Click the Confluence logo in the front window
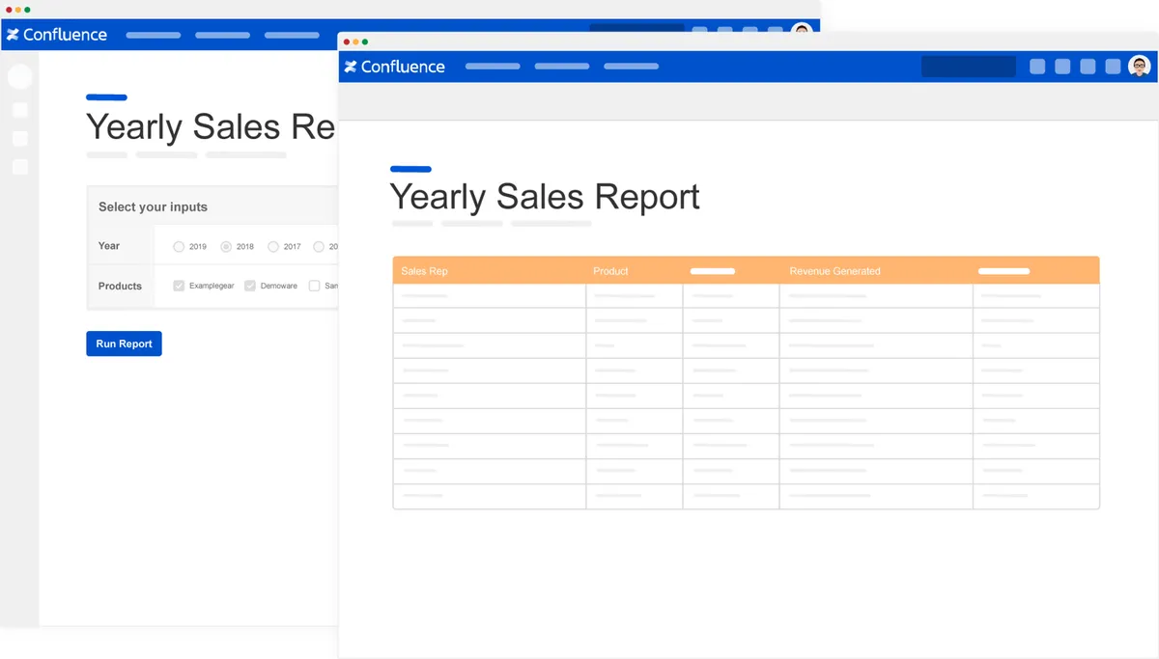Image resolution: width=1159 pixels, height=659 pixels. [394, 67]
